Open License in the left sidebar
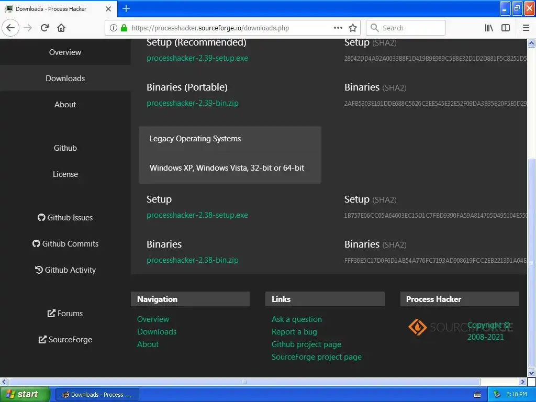536x402 pixels. tap(65, 174)
